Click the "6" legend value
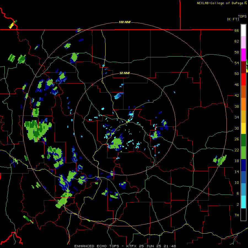248x248 pixels. tap(238, 193)
